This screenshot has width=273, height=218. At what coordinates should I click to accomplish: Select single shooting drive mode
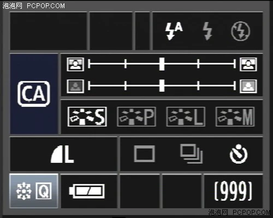click(144, 154)
